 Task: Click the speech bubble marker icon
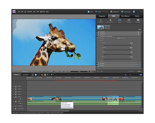click(36, 75)
